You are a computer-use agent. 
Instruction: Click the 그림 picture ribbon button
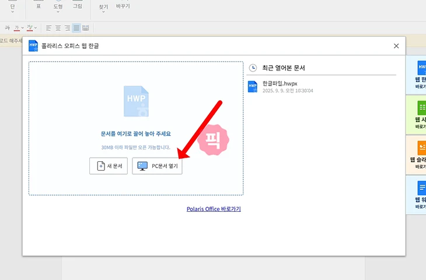tap(78, 6)
